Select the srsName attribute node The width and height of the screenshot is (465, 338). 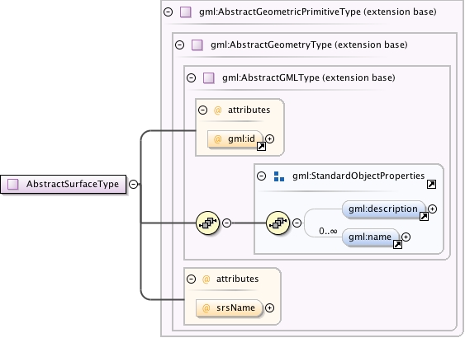230,307
